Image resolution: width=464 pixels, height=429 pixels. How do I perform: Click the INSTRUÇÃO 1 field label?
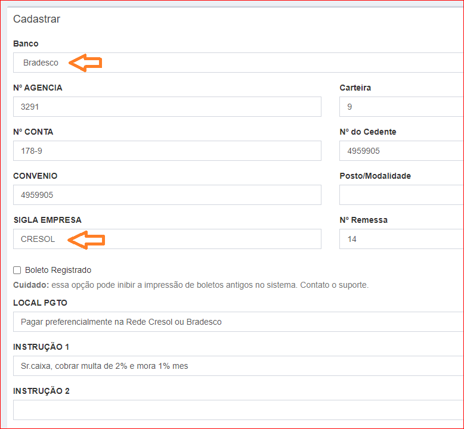tap(41, 347)
